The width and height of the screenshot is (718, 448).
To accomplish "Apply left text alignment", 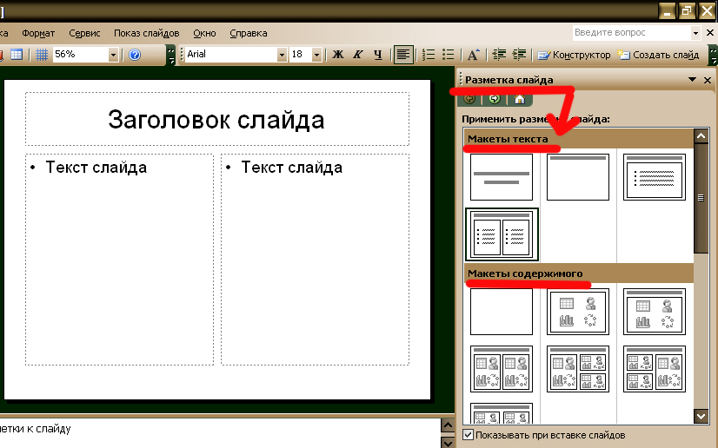I will [x=403, y=55].
